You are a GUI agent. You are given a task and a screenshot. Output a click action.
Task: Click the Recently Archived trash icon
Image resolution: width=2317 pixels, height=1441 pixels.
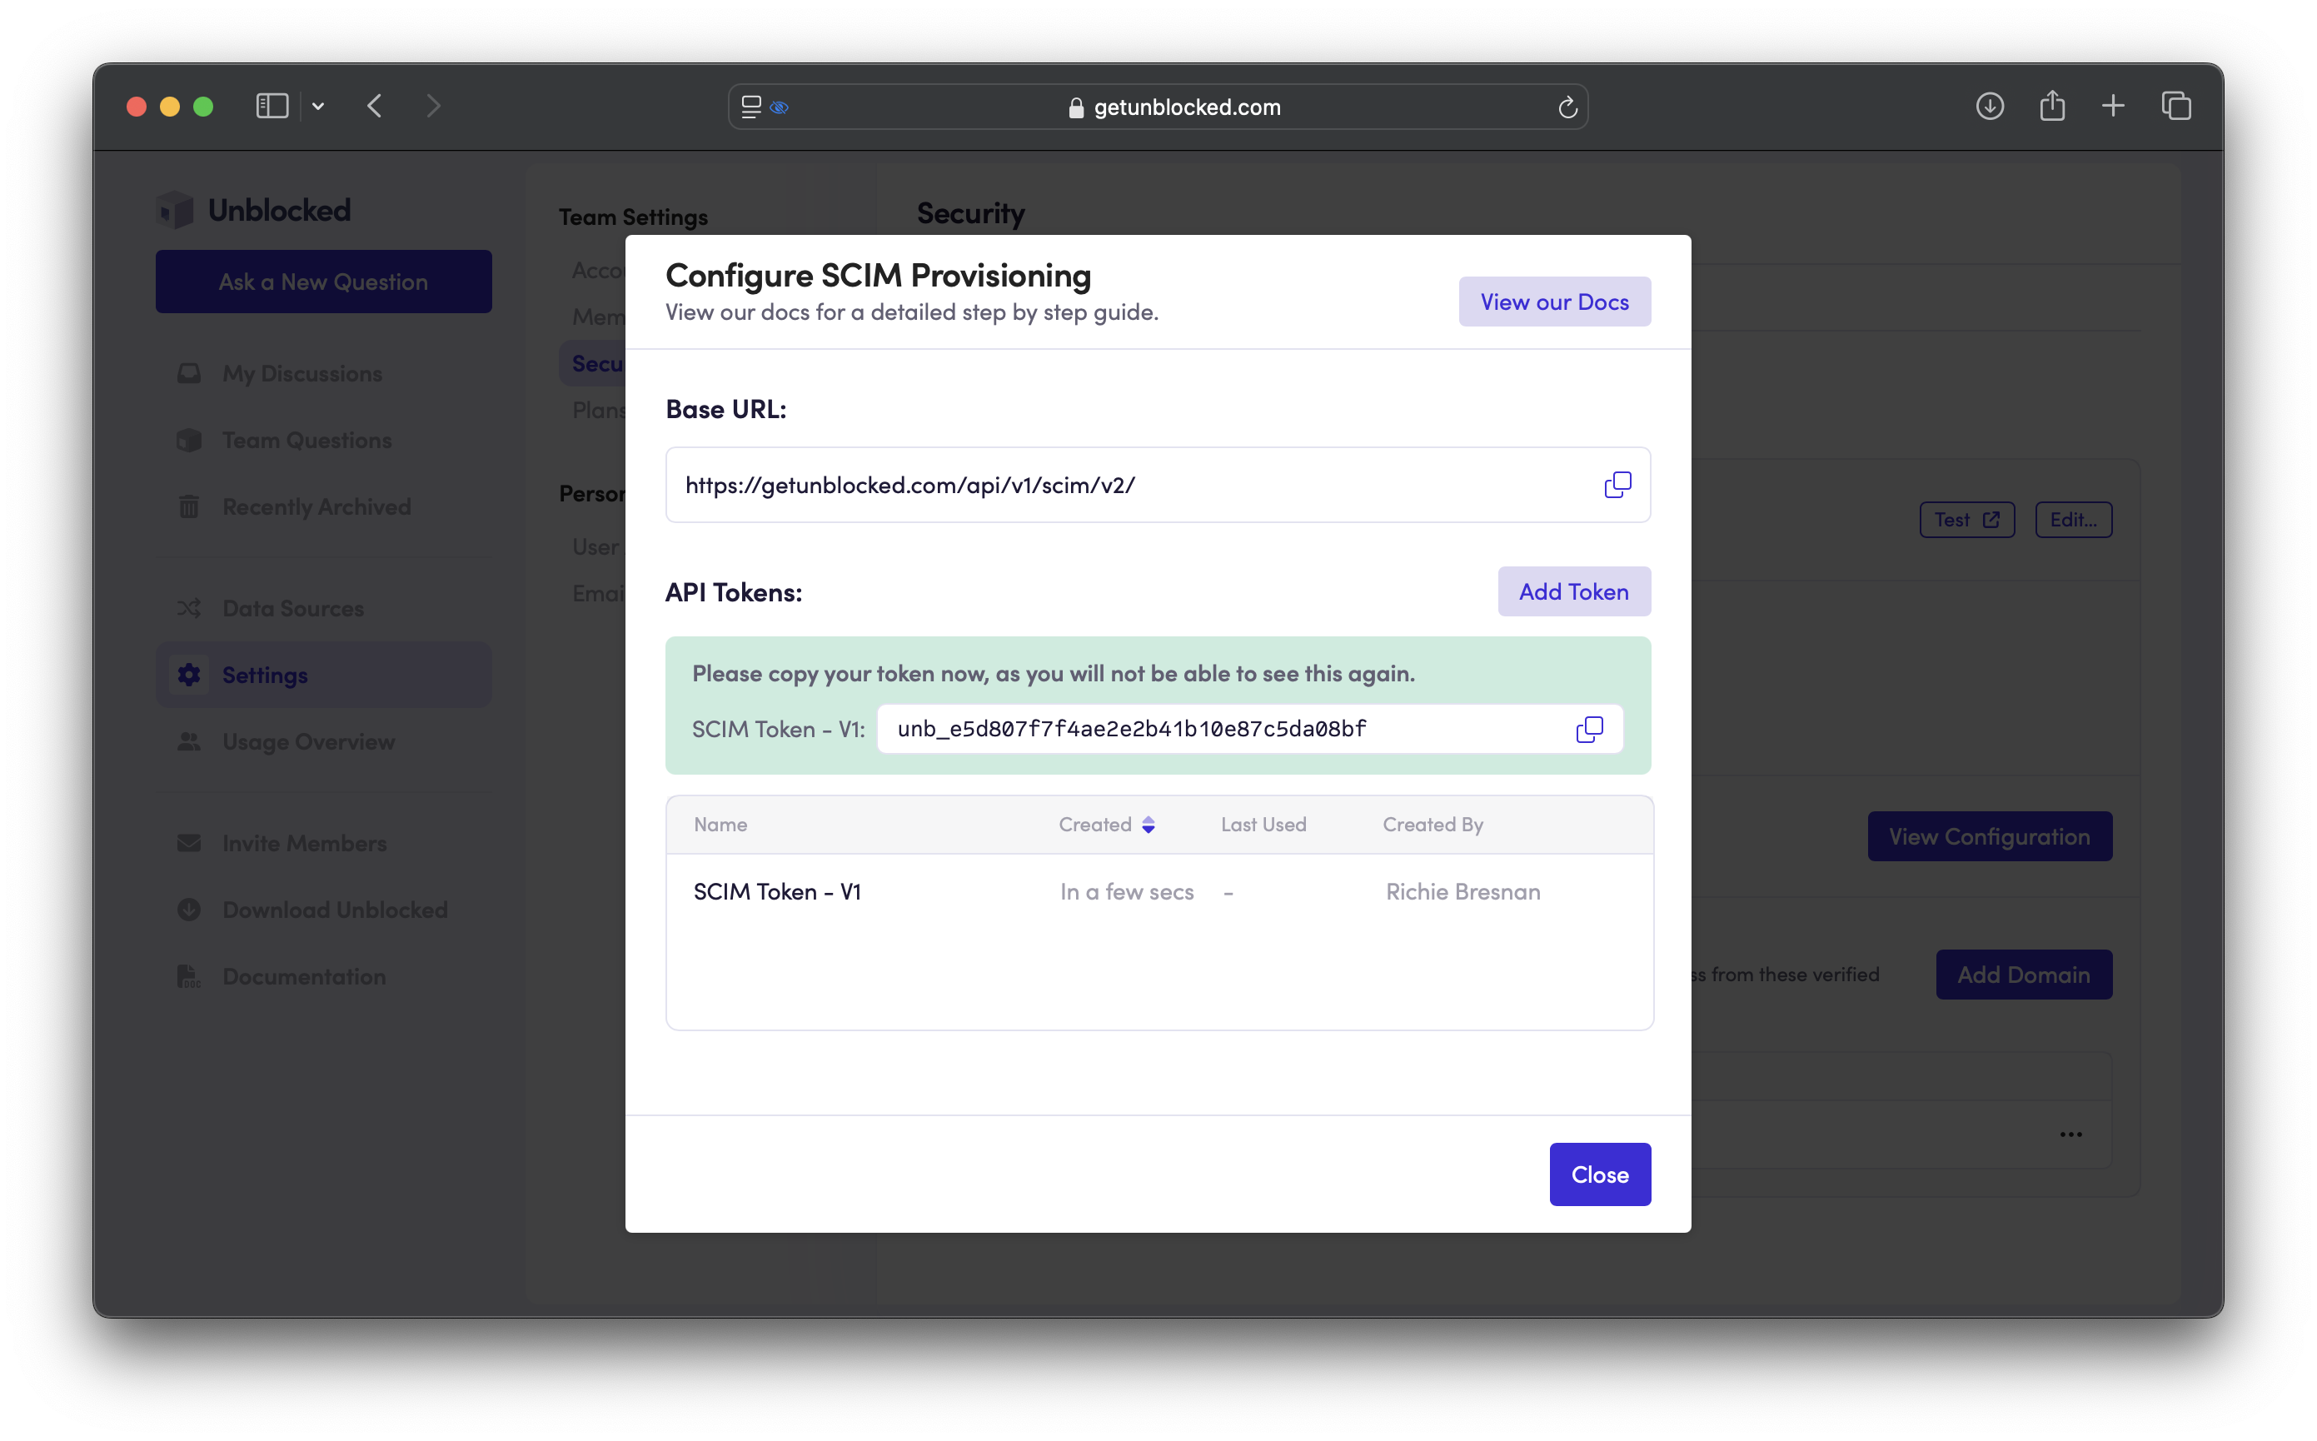coord(188,507)
